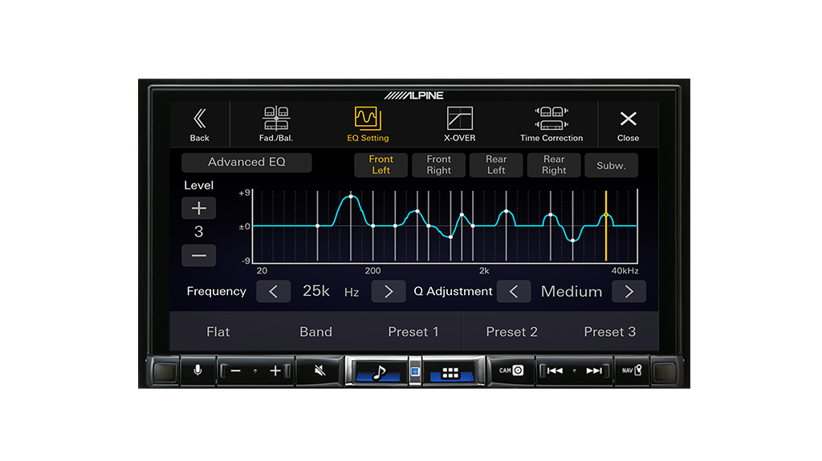Advance Q Adjustment with the right arrow
The width and height of the screenshot is (822, 461).
(x=629, y=292)
